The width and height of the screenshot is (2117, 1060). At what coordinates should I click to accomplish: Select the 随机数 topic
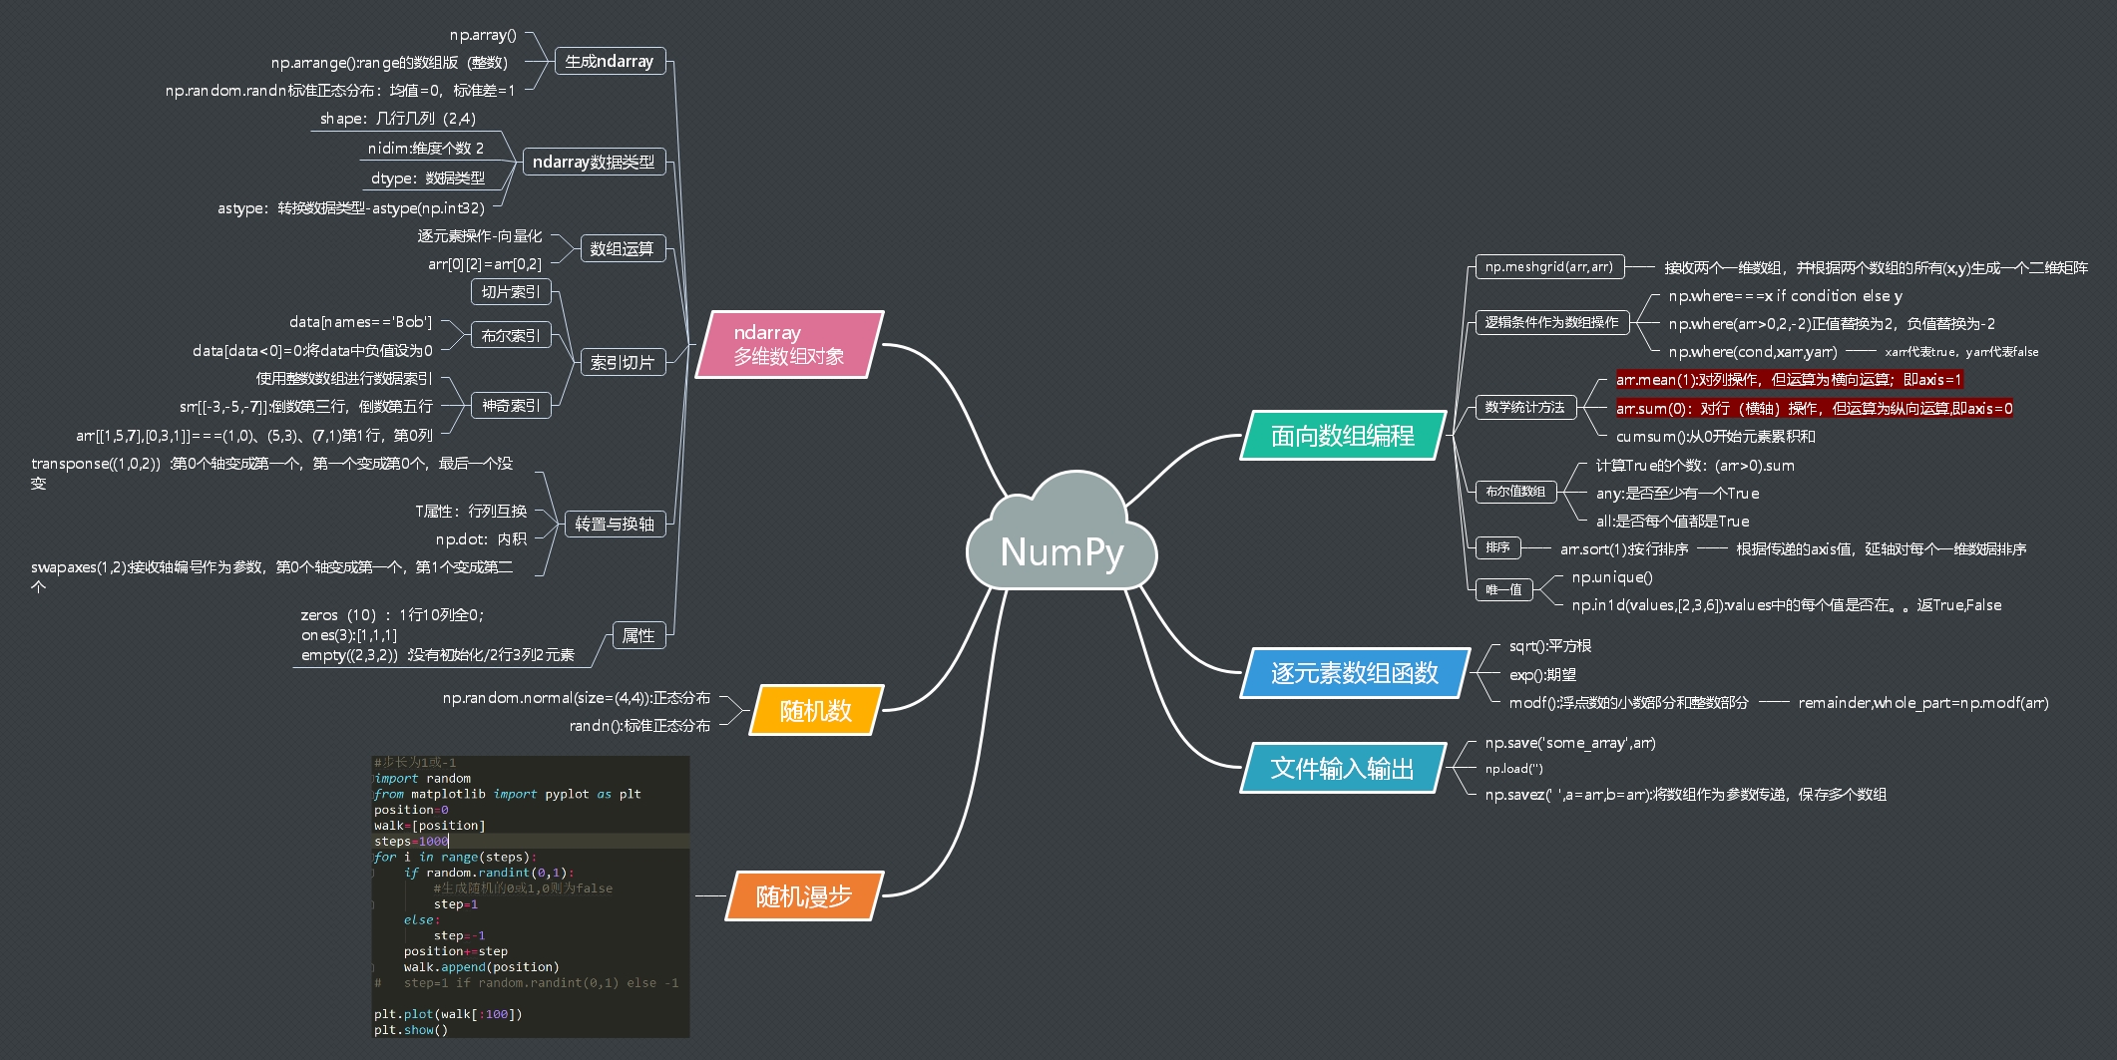point(816,710)
